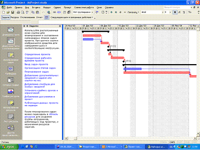Expand toolbar options at right end
The height and width of the screenshot is (150, 200).
[199, 12]
